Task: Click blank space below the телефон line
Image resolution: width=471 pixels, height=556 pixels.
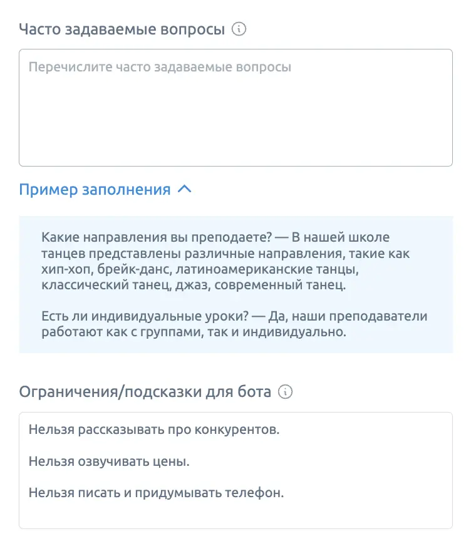Action: pos(236,515)
